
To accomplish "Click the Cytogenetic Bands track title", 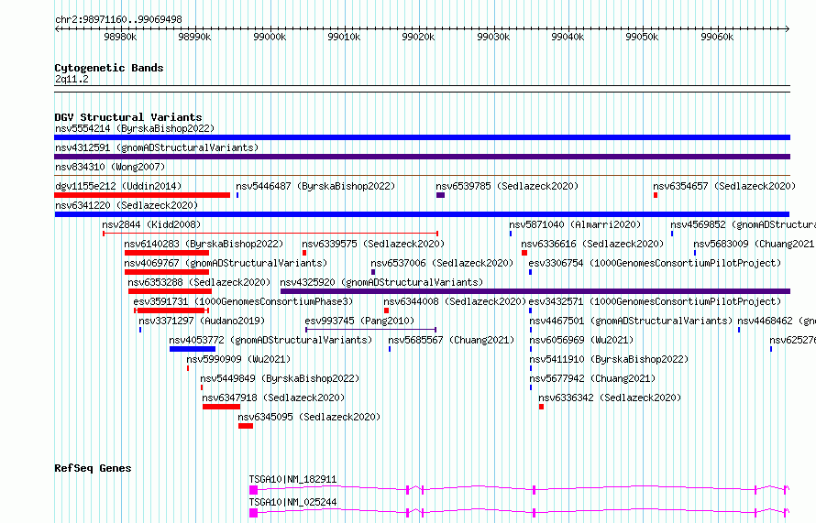I will pyautogui.click(x=109, y=68).
